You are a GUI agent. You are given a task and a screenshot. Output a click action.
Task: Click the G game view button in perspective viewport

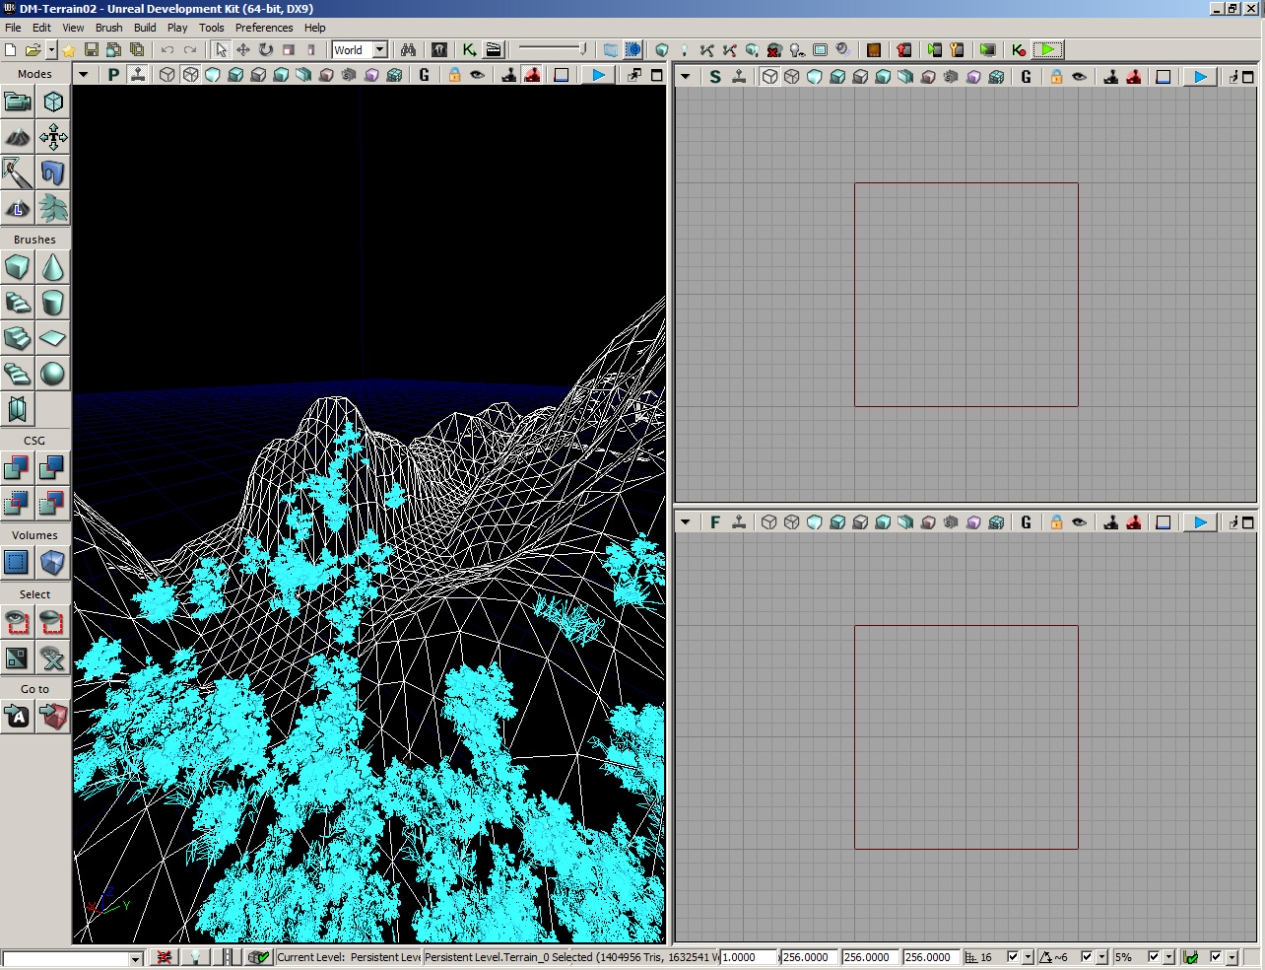tap(425, 75)
